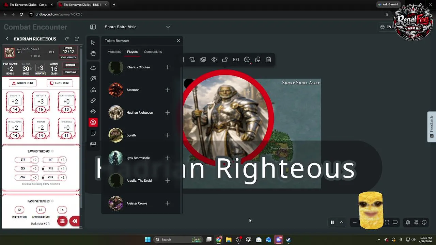This screenshot has height=245, width=436.
Task: Add Hadrian Righteous token with plus
Action: [168, 113]
